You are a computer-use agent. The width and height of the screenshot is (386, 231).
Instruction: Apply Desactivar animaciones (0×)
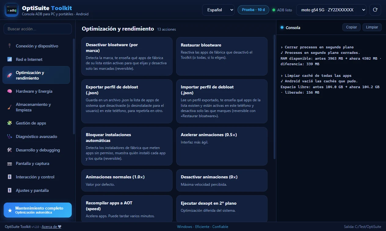(x=222, y=181)
